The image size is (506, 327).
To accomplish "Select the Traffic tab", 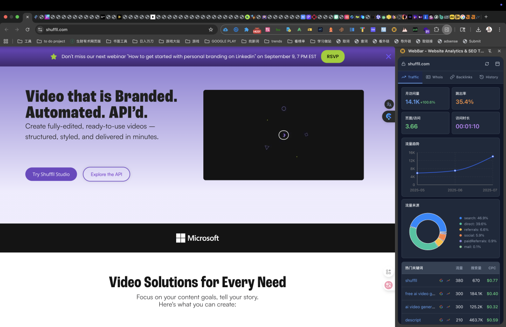I will (410, 77).
